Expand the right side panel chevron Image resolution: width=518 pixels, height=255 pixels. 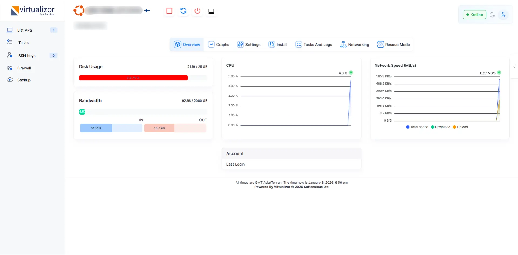514,66
